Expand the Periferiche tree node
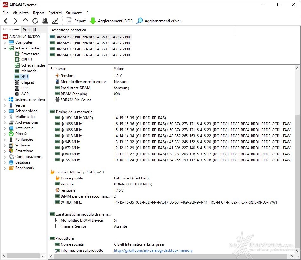 (5, 140)
